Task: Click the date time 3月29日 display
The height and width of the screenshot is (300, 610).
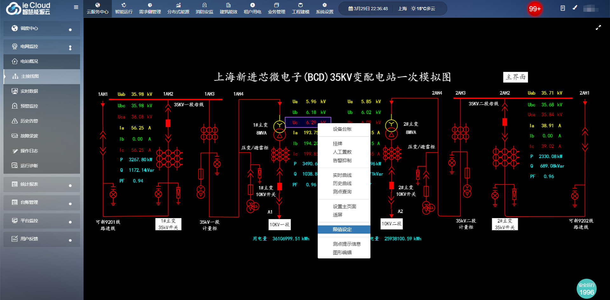Action: point(368,9)
